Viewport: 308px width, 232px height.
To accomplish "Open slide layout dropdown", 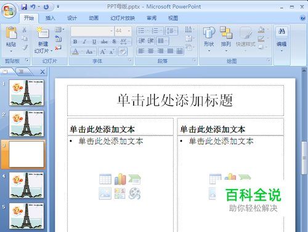I will coord(59,29).
